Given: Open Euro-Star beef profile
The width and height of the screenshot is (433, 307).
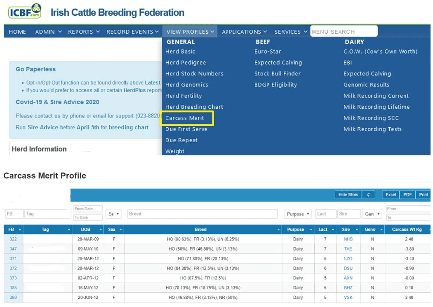Looking at the screenshot, I should pos(268,52).
